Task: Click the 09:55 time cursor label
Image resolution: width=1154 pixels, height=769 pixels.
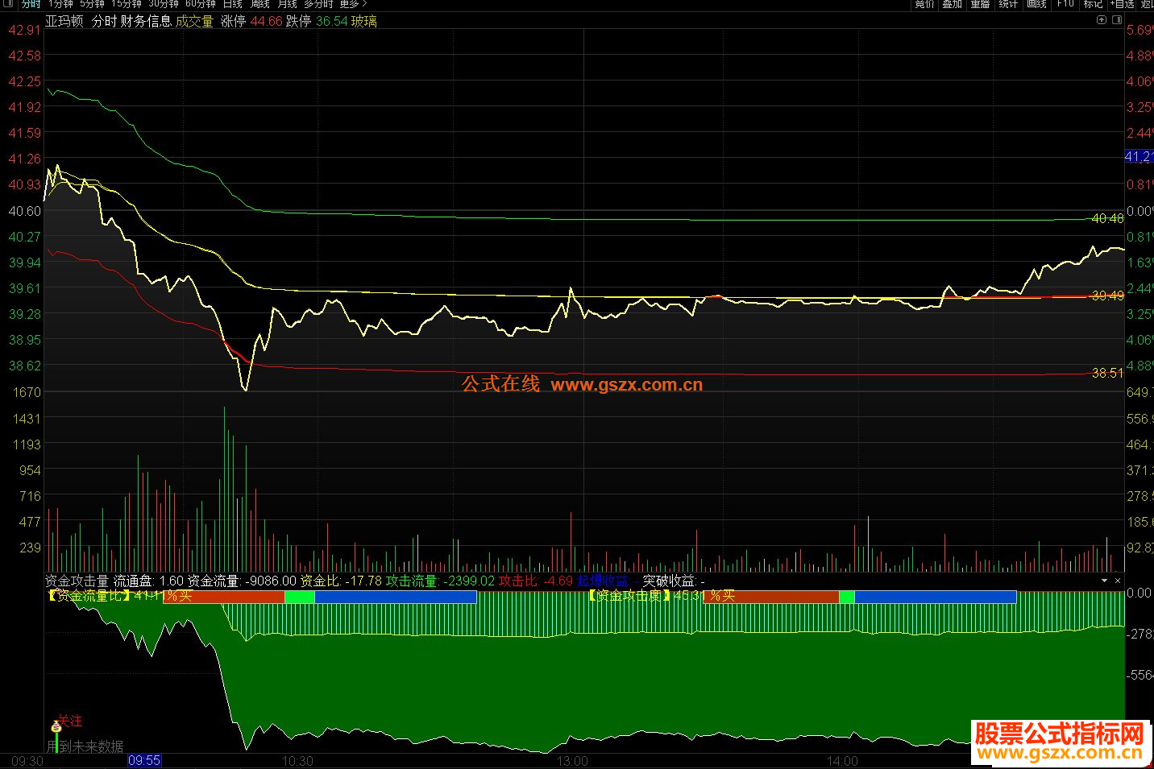Action: (x=144, y=760)
